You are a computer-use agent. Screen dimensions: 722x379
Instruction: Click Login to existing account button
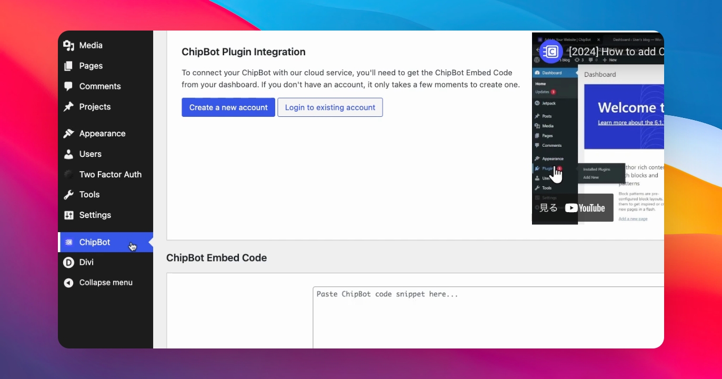(x=330, y=107)
